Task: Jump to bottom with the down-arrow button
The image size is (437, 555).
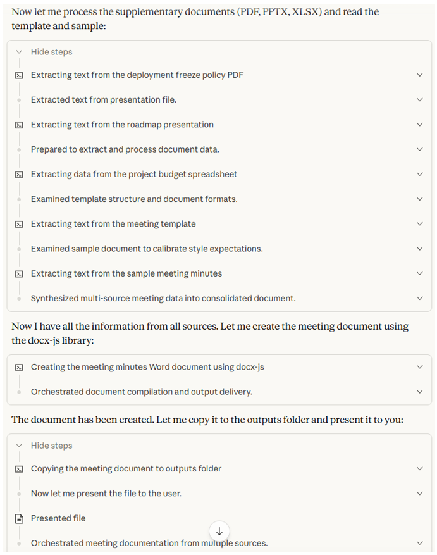Action: 219,531
